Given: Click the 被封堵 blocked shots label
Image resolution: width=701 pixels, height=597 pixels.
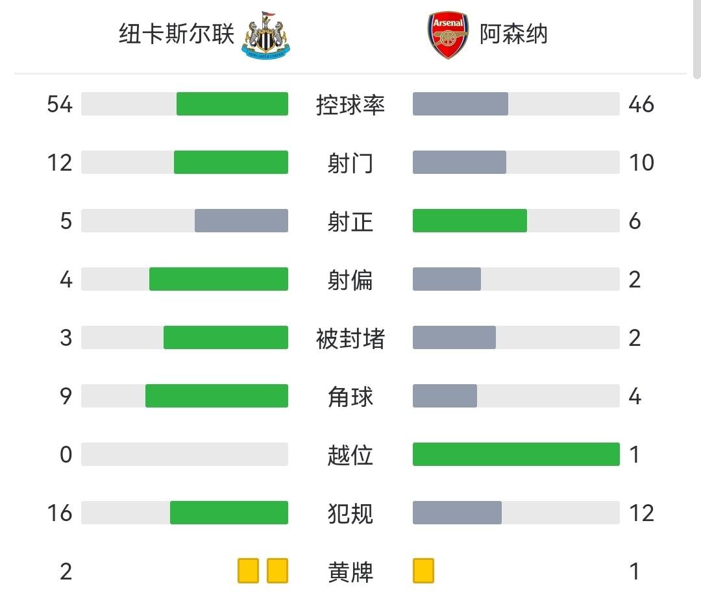Looking at the screenshot, I should point(350,338).
